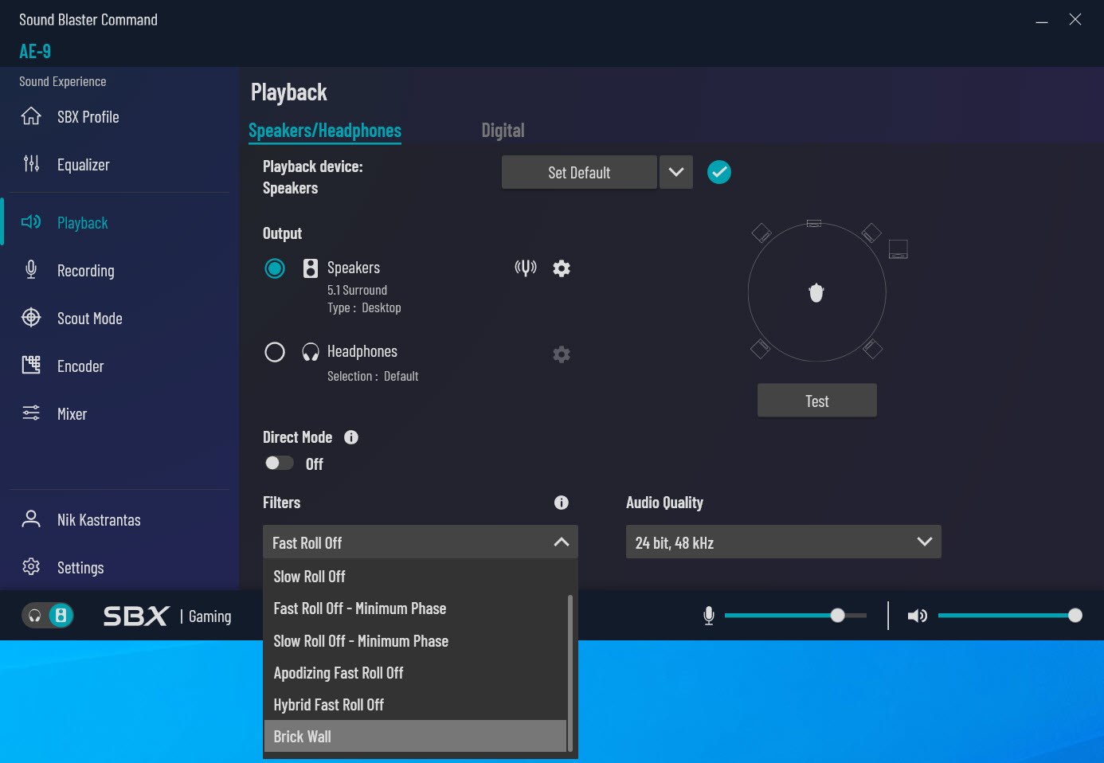Click the front-left speaker in the diagram
Screen dimensions: 1104x763
click(761, 233)
